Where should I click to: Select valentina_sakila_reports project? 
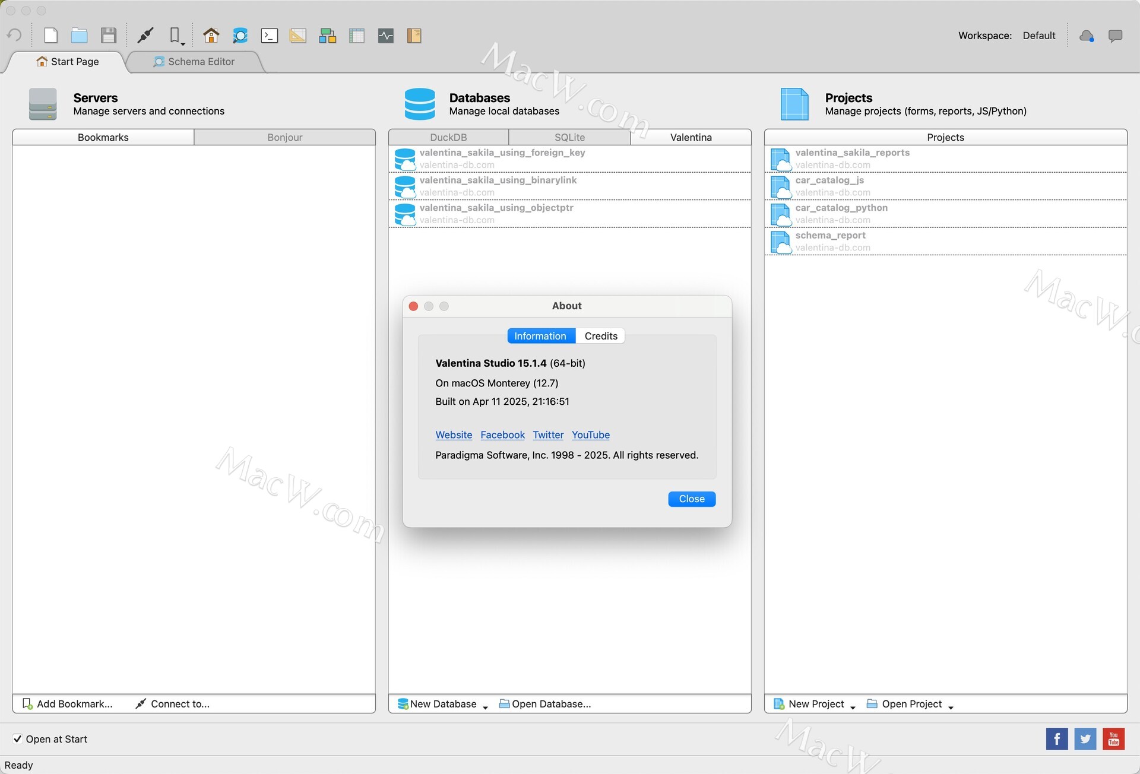point(946,158)
